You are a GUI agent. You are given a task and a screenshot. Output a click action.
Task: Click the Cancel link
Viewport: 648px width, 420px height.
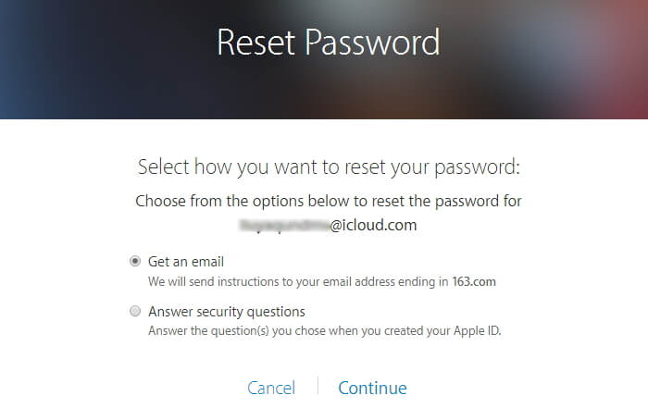271,388
